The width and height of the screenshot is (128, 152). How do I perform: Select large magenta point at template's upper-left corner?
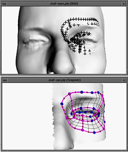point(70,94)
